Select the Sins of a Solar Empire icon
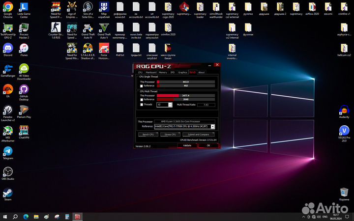Screen dimensions: 354x221 pyautogui.click(x=88, y=10)
